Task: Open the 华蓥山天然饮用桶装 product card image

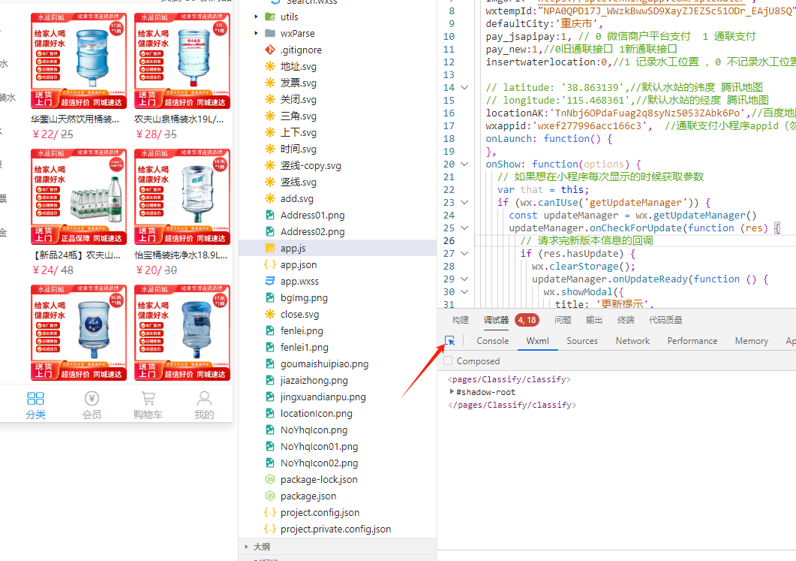Action: [79, 61]
